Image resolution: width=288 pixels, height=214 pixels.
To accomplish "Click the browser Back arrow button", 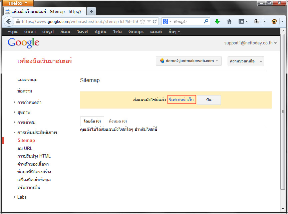I will coord(9,21).
